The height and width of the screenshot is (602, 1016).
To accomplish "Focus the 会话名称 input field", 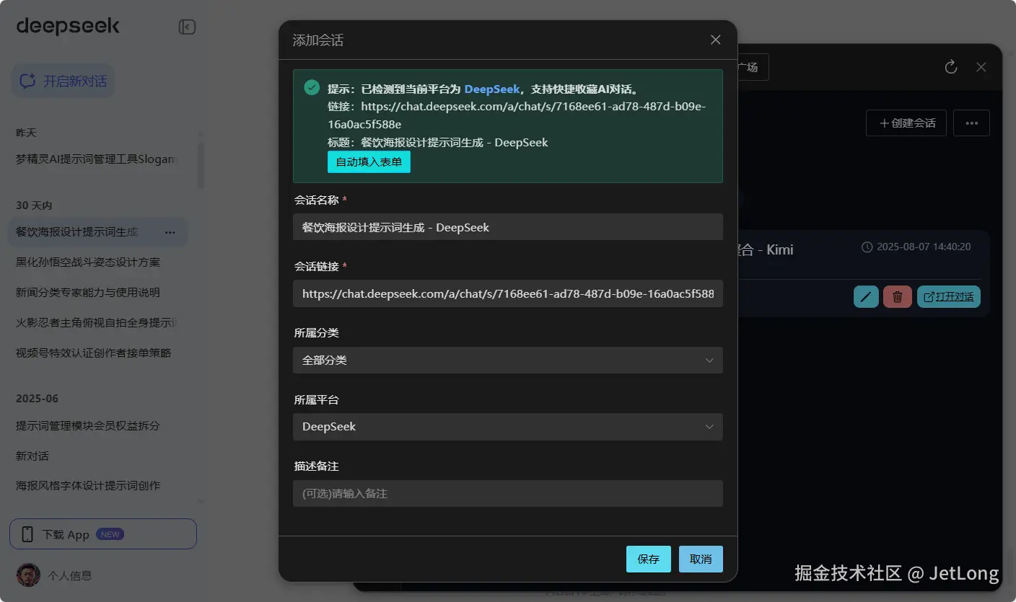I will (x=508, y=227).
